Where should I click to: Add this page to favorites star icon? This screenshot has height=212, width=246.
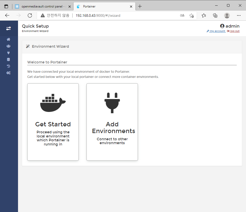pyautogui.click(x=191, y=15)
